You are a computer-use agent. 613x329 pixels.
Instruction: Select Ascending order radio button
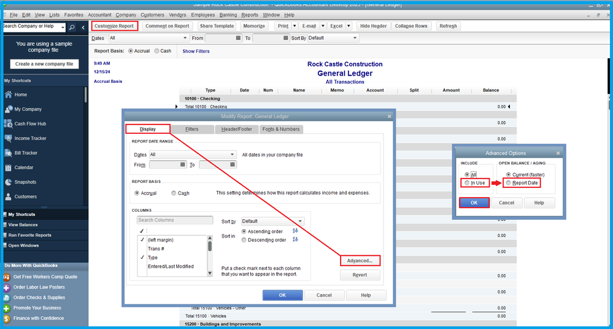(x=244, y=231)
